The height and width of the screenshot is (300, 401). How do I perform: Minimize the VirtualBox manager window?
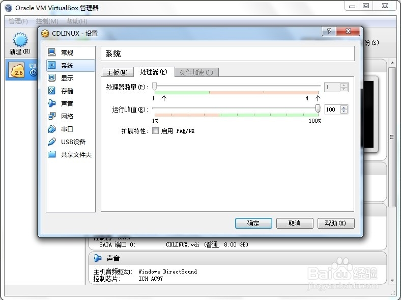pos(352,6)
